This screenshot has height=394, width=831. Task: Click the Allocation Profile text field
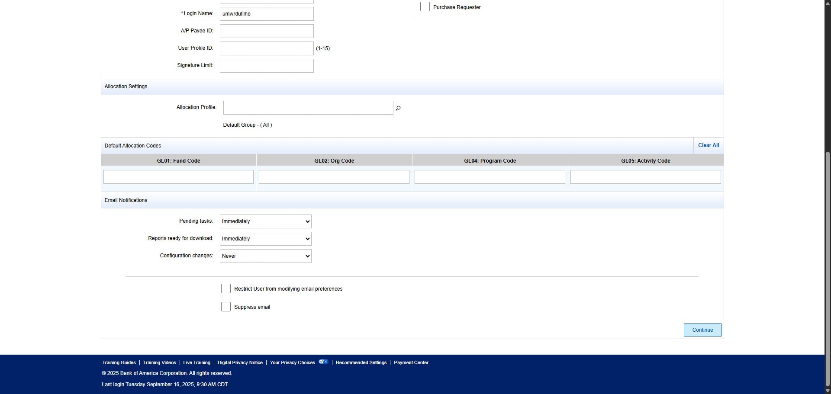[308, 108]
